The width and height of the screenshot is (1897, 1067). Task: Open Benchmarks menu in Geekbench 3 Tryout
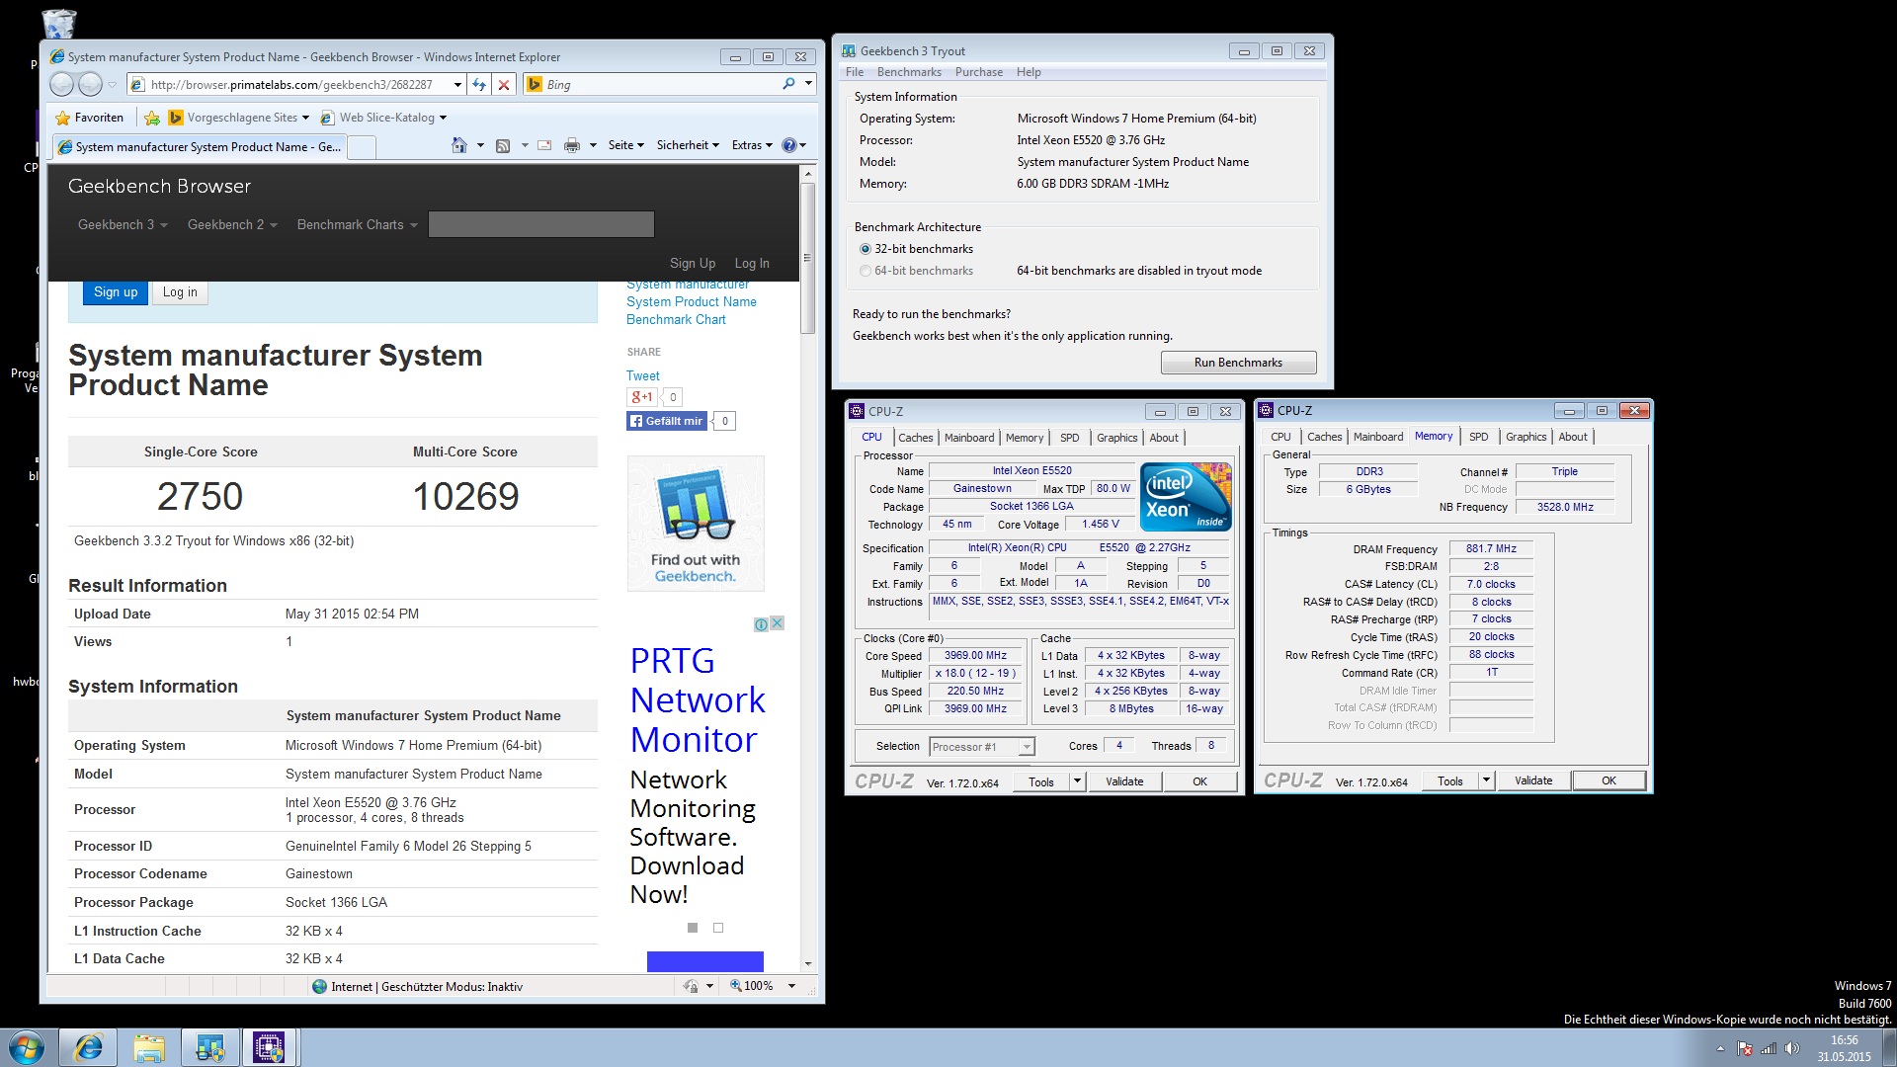point(909,72)
